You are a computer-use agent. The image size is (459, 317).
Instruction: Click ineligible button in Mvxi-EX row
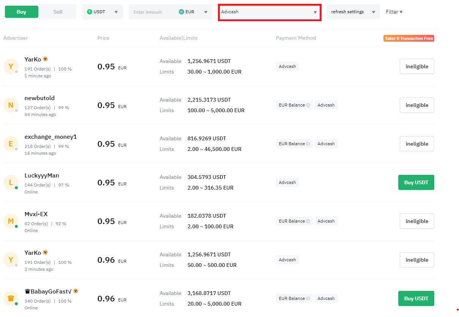pyautogui.click(x=417, y=221)
